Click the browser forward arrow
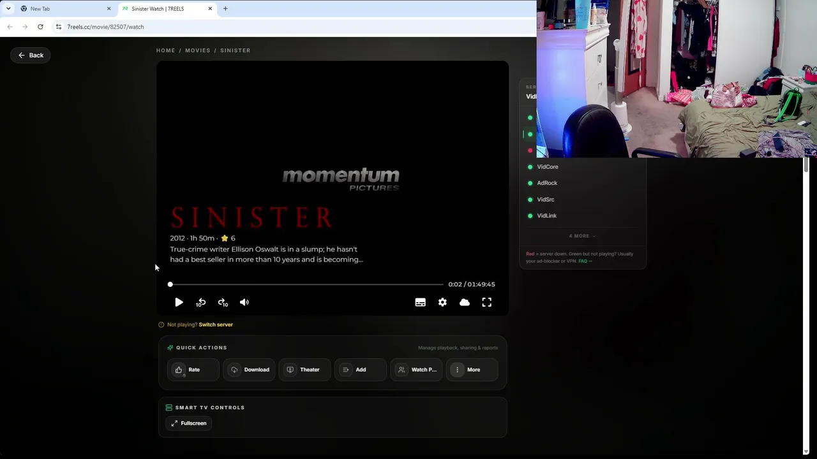Image resolution: width=817 pixels, height=459 pixels. [25, 27]
